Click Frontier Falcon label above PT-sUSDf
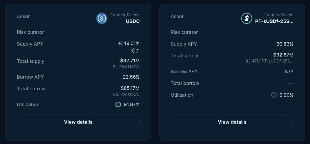The image size is (310, 144). point(279,15)
